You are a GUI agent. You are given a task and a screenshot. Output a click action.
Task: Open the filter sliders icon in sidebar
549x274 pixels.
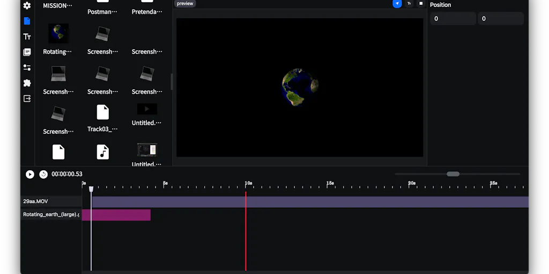click(x=27, y=67)
